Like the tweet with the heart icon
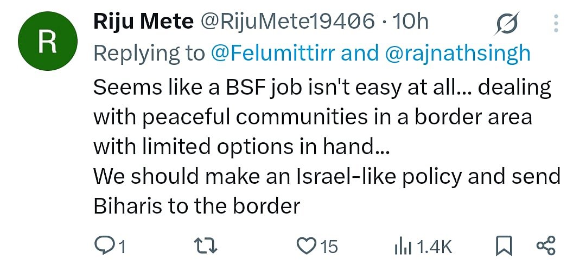Screen dimensions: 586x266 pyautogui.click(x=307, y=247)
